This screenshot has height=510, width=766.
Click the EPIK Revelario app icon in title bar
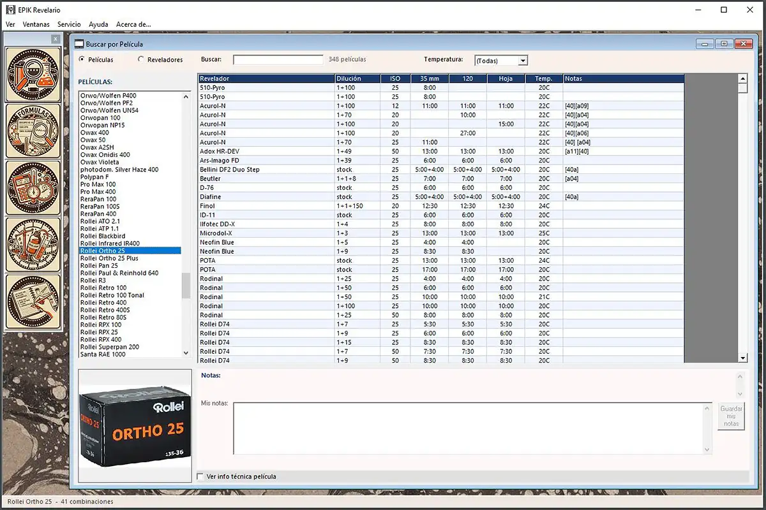click(x=10, y=10)
